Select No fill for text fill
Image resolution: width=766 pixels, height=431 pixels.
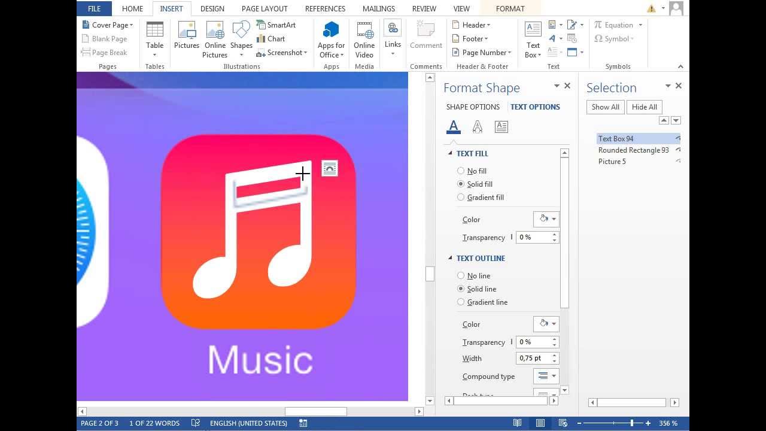pos(461,171)
